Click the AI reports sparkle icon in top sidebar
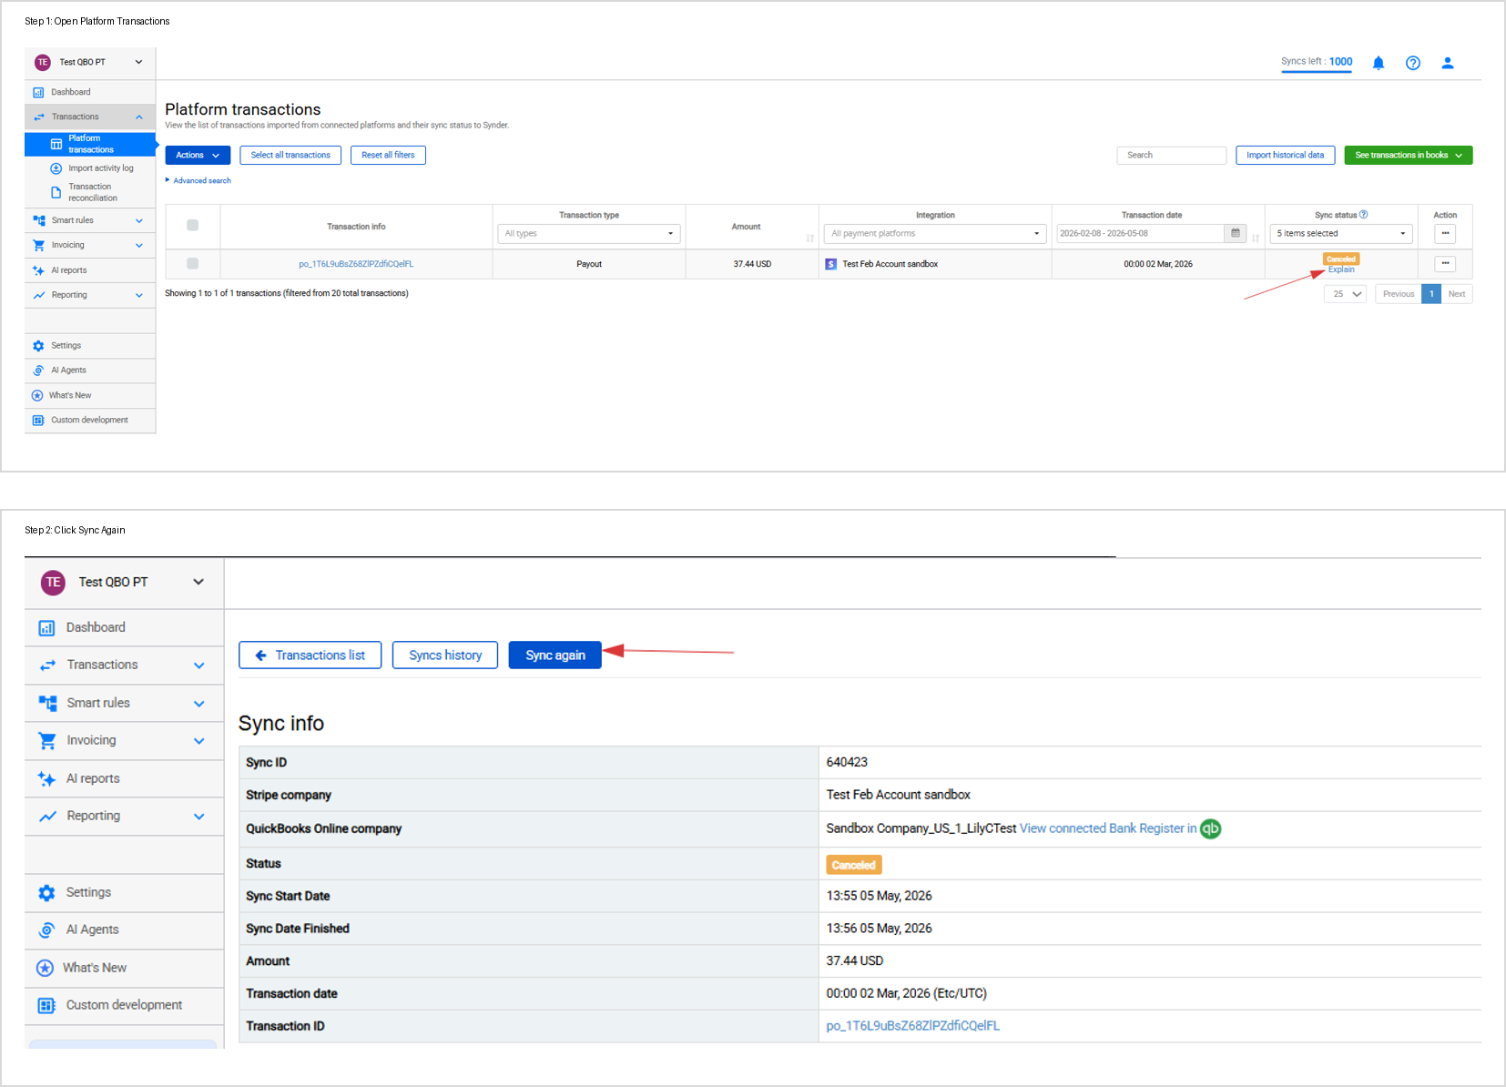The image size is (1506, 1087). (38, 270)
